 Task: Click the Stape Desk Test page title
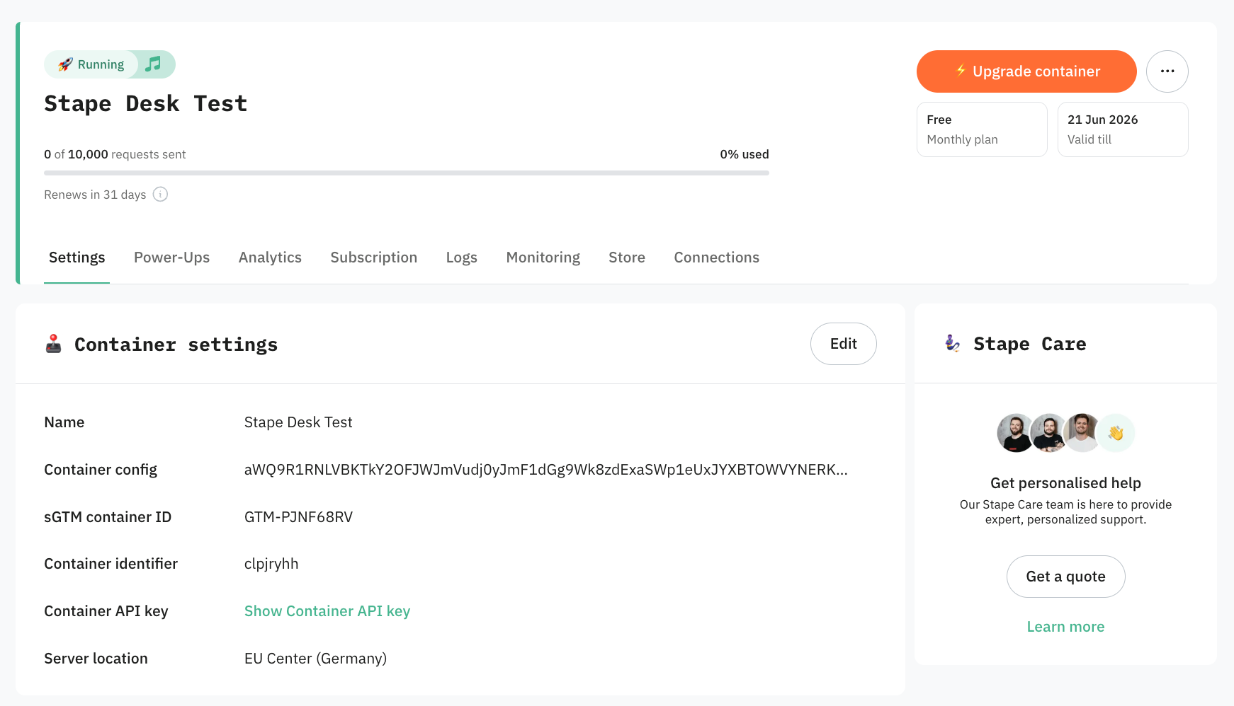click(146, 104)
